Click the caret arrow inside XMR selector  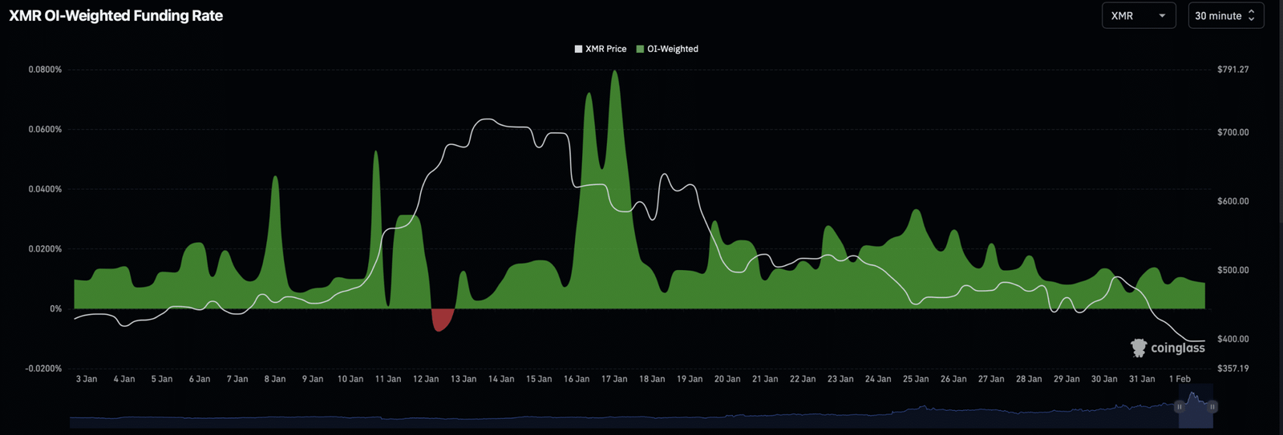pos(1162,16)
